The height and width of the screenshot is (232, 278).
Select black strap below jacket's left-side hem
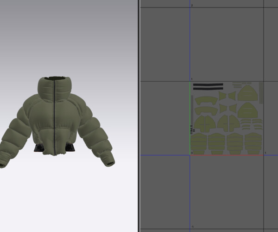38,148
